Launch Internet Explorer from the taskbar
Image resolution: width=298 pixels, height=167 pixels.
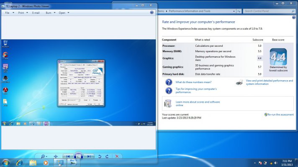(19, 163)
